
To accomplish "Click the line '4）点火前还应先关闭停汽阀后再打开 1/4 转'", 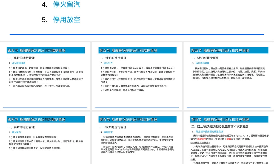I will point(40,86).
